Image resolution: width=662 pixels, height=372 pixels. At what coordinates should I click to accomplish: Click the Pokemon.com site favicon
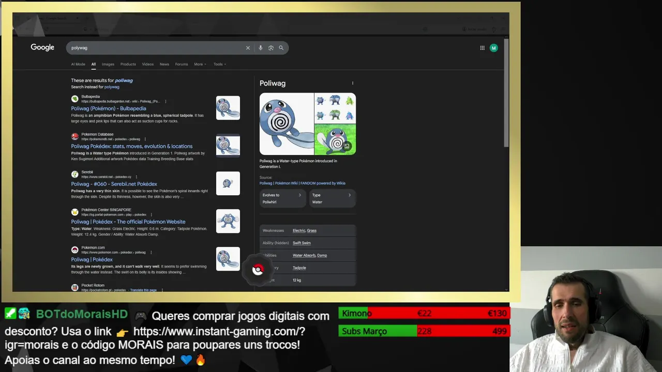[75, 250]
